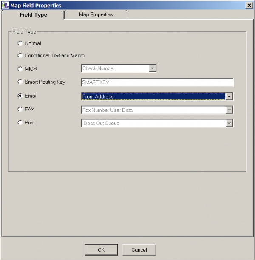
Task: Click the Email dropdown arrow button
Action: click(x=229, y=96)
